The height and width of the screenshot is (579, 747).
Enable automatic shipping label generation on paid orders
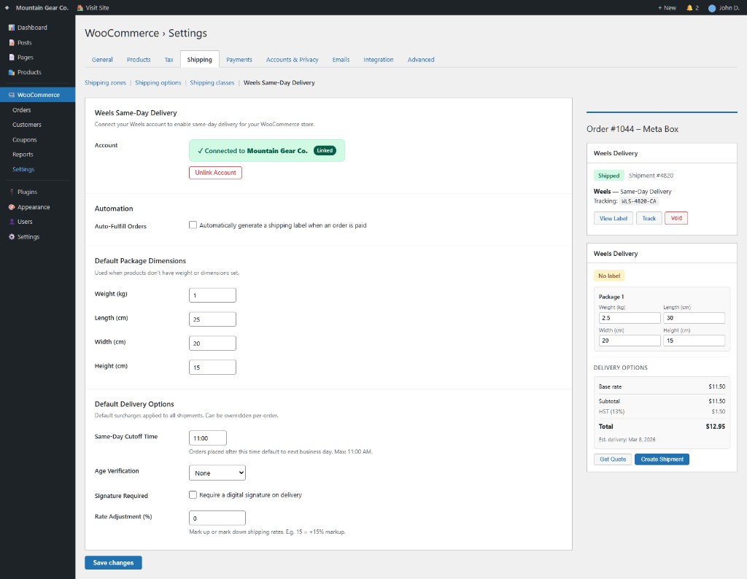pyautogui.click(x=193, y=225)
